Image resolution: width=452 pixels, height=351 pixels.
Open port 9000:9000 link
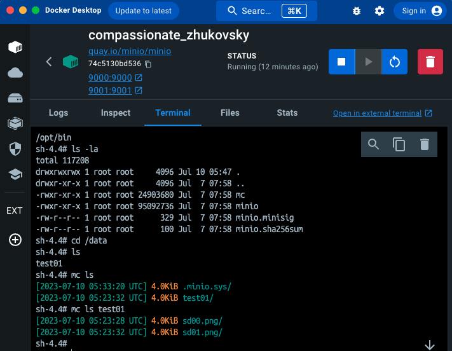pyautogui.click(x=110, y=78)
